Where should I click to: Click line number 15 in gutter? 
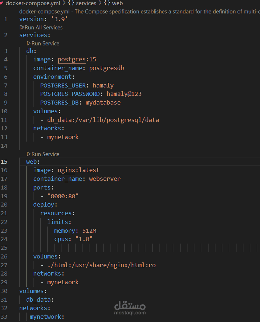4,162
